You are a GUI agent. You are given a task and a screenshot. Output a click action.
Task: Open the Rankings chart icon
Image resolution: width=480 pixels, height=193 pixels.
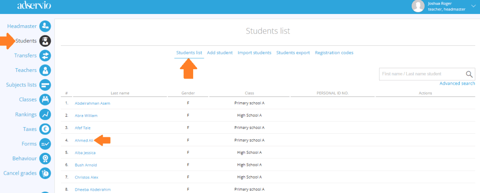tap(45, 114)
